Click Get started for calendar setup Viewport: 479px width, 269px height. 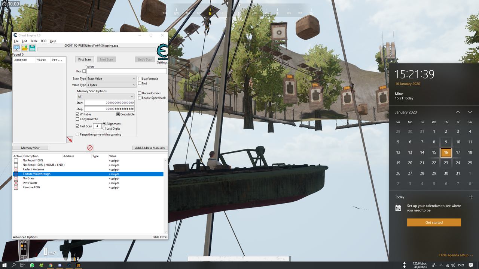(x=434, y=222)
